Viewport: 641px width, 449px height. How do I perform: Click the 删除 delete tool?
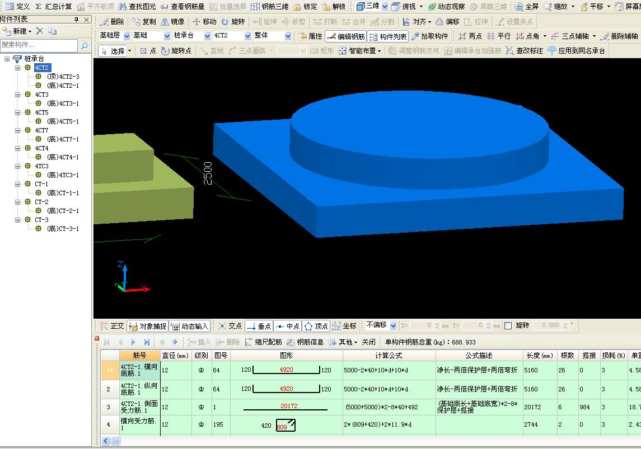[x=112, y=22]
